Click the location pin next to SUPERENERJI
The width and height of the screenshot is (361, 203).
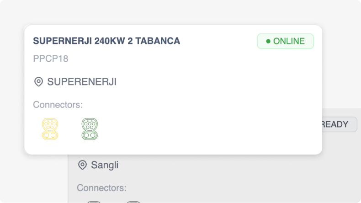[x=39, y=82]
